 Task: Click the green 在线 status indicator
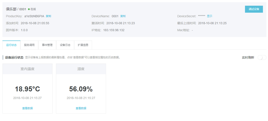(32, 9)
